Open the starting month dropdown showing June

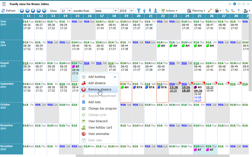pos(116,11)
